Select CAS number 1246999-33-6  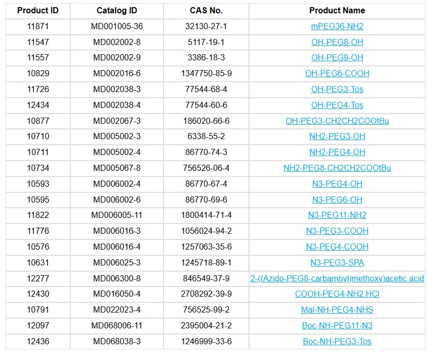click(206, 341)
